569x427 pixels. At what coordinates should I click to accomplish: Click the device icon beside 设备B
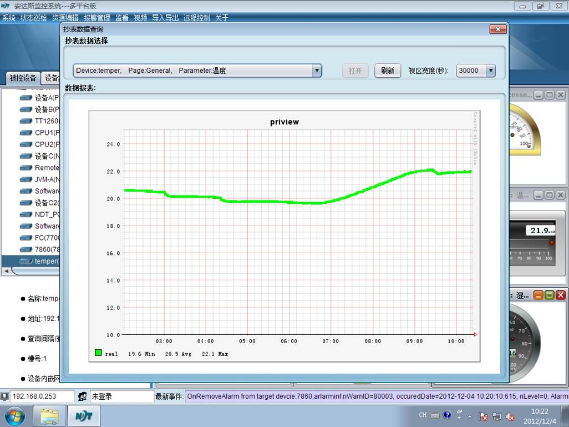point(26,109)
